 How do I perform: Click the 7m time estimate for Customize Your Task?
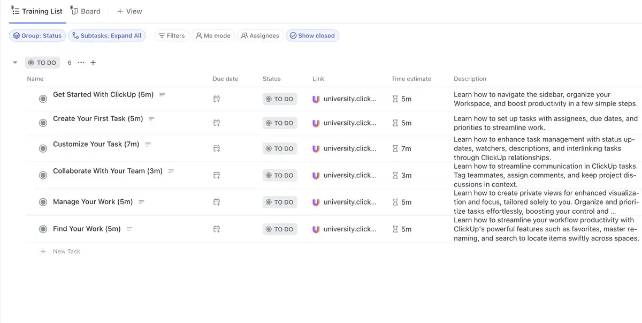click(402, 148)
